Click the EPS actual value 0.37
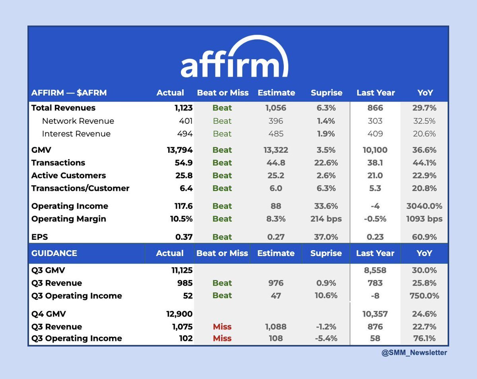This screenshot has width=477, height=379. 184,237
